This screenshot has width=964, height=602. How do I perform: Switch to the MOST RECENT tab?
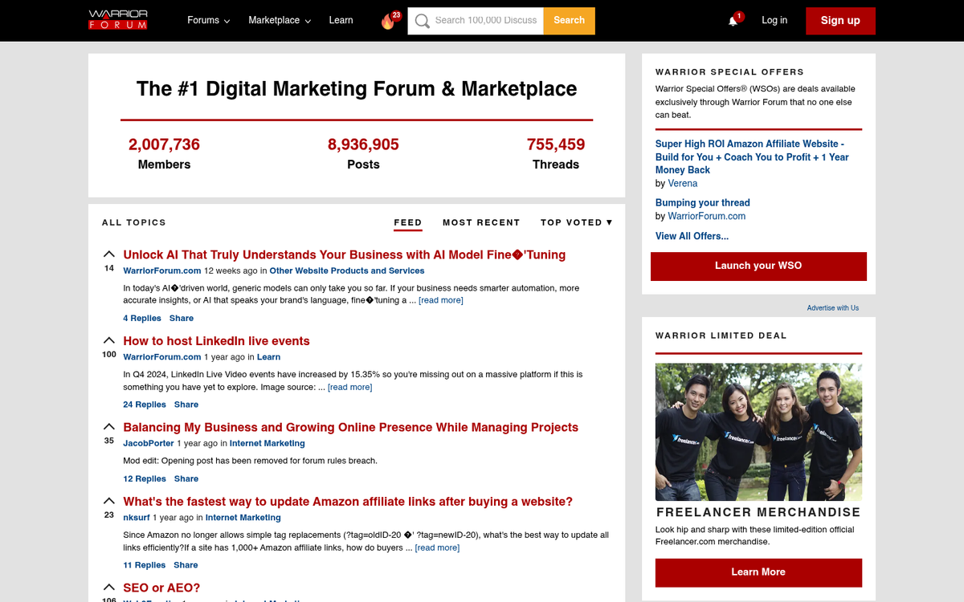(x=481, y=222)
